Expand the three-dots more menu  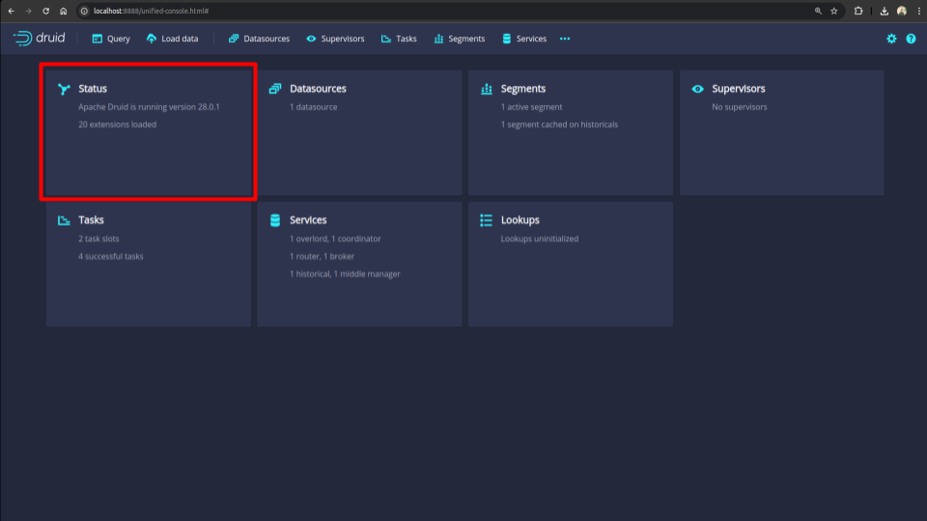[565, 39]
